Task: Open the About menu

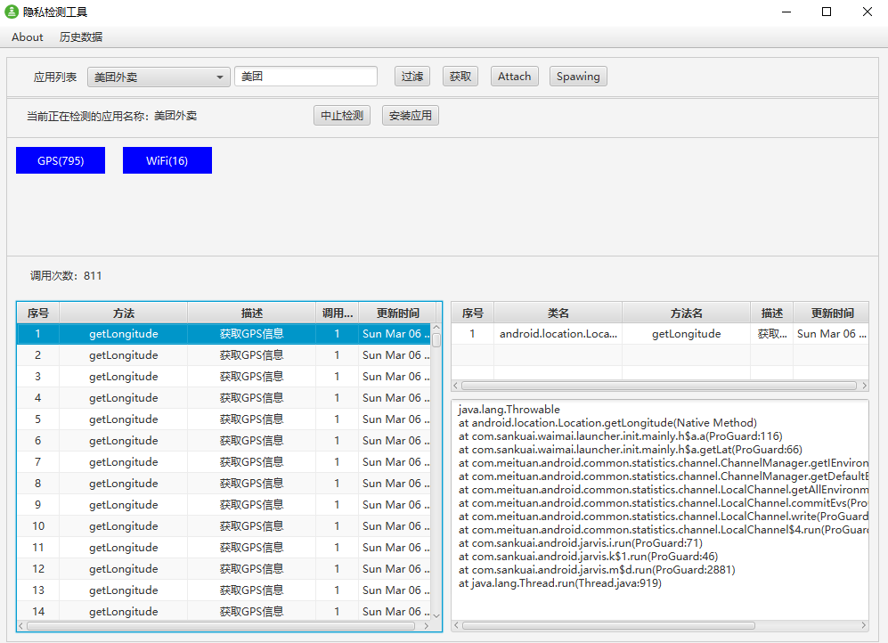Action: point(28,37)
